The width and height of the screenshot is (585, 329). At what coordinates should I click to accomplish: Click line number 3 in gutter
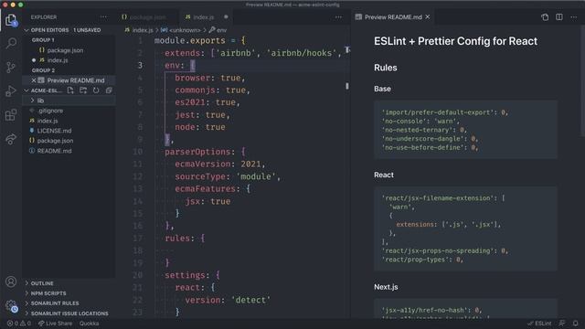coord(140,65)
